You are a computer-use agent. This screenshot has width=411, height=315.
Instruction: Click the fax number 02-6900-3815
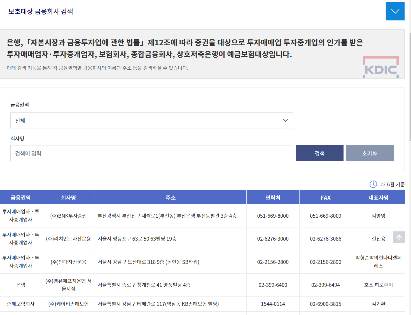(326, 304)
